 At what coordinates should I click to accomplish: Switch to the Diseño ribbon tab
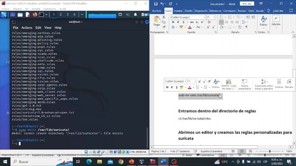(189, 11)
